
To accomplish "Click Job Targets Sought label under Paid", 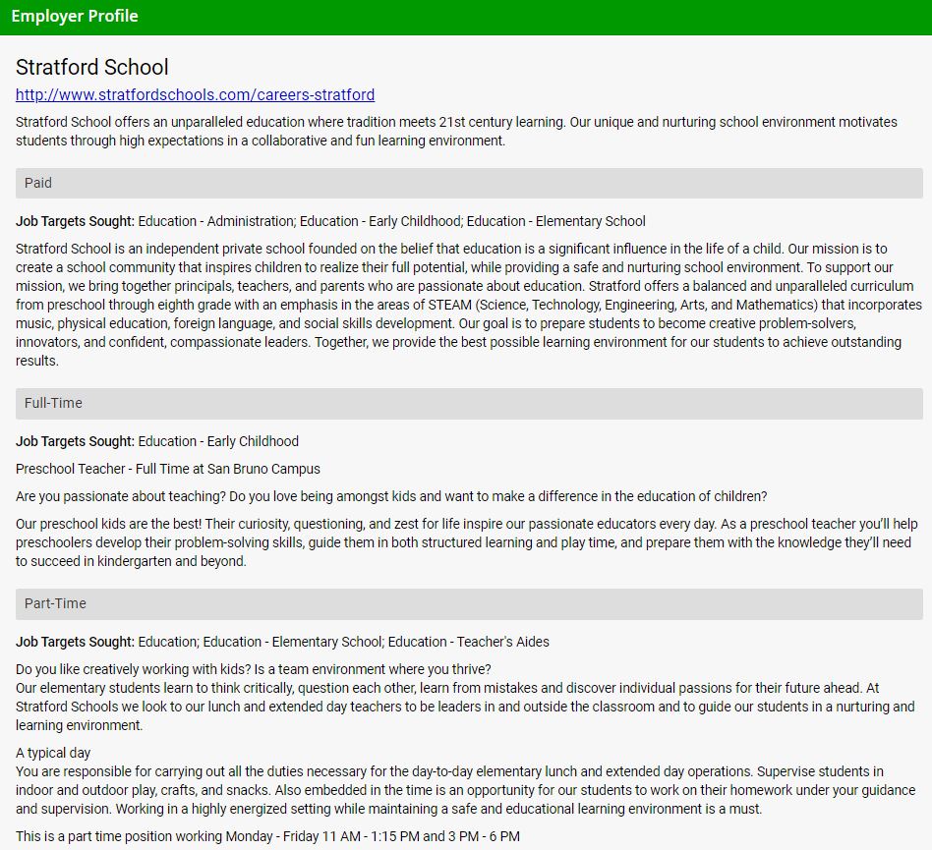I will pyautogui.click(x=75, y=221).
